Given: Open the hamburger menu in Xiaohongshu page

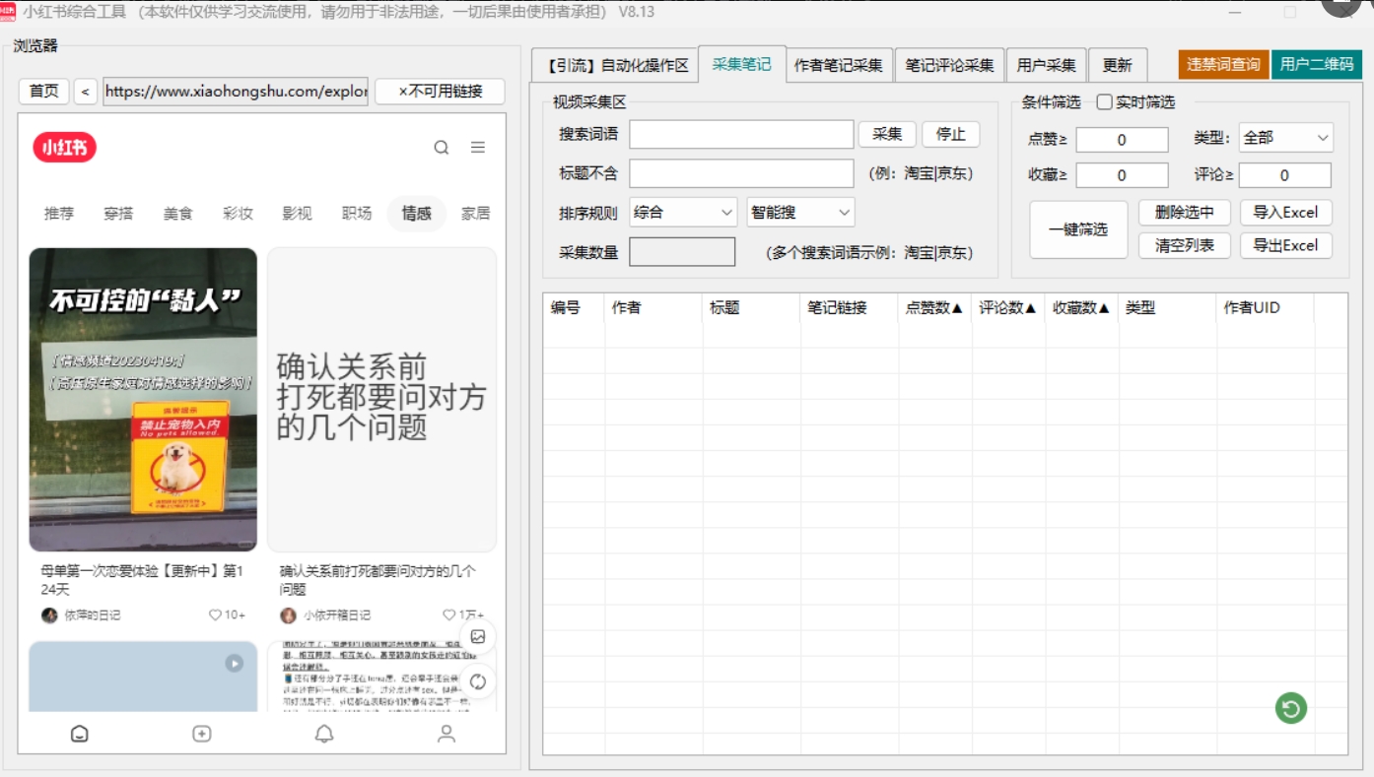Looking at the screenshot, I should click(478, 148).
